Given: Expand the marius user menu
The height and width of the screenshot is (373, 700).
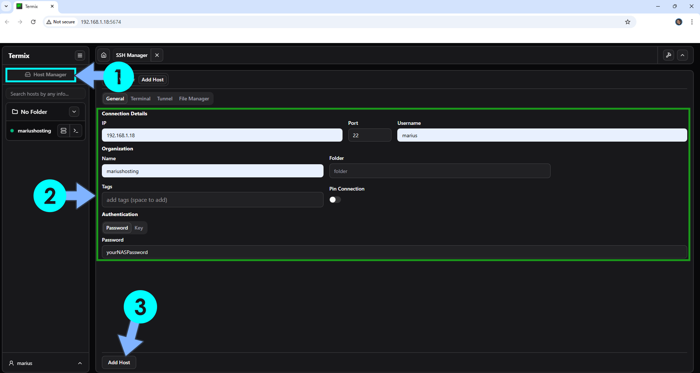Looking at the screenshot, I should pos(45,363).
